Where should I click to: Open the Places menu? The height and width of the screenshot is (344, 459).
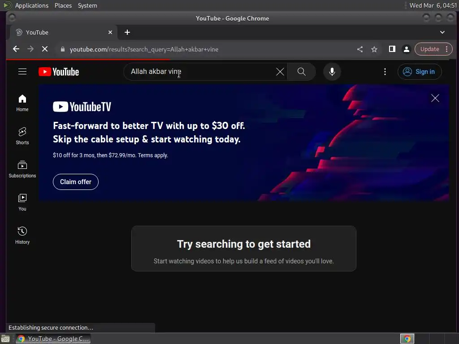[63, 5]
